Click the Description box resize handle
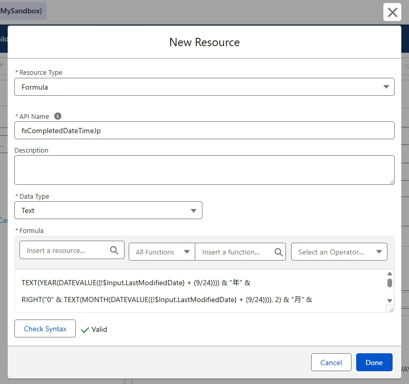Viewport: 409px width, 384px height. coord(392,182)
